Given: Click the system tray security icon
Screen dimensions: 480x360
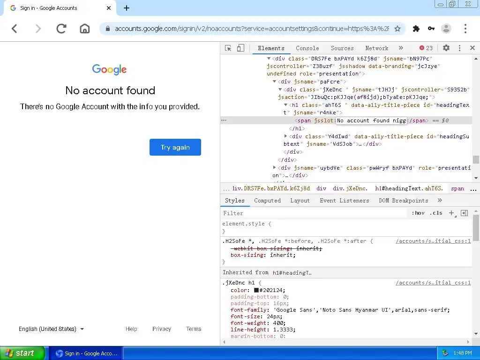Looking at the screenshot, I should 445,353.
